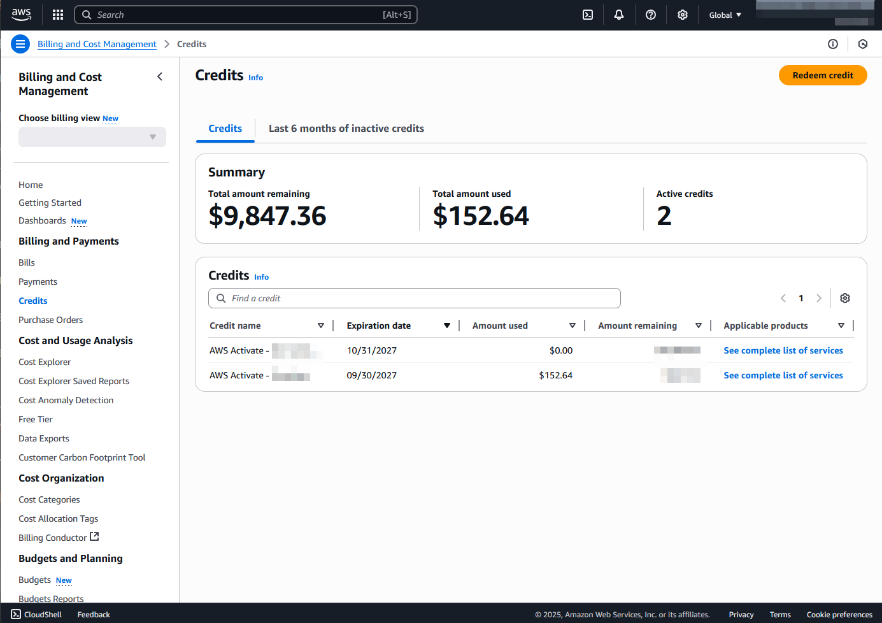Open the info panel icon near breadcrumb
Viewport: 882px width, 623px height.
coord(833,44)
